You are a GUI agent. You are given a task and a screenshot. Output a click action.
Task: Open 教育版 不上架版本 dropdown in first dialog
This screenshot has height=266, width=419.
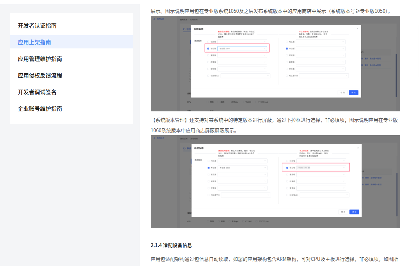(x=320, y=62)
